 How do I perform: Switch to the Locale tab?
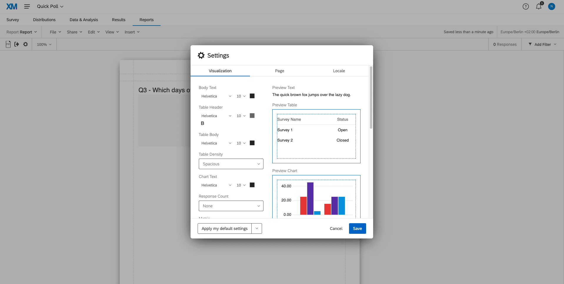339,71
